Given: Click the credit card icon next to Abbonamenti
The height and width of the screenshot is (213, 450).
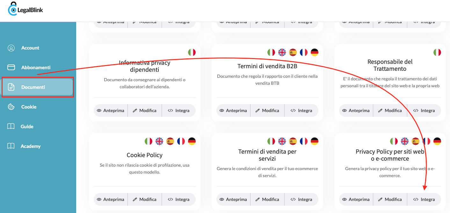Looking at the screenshot, I should coord(11,67).
